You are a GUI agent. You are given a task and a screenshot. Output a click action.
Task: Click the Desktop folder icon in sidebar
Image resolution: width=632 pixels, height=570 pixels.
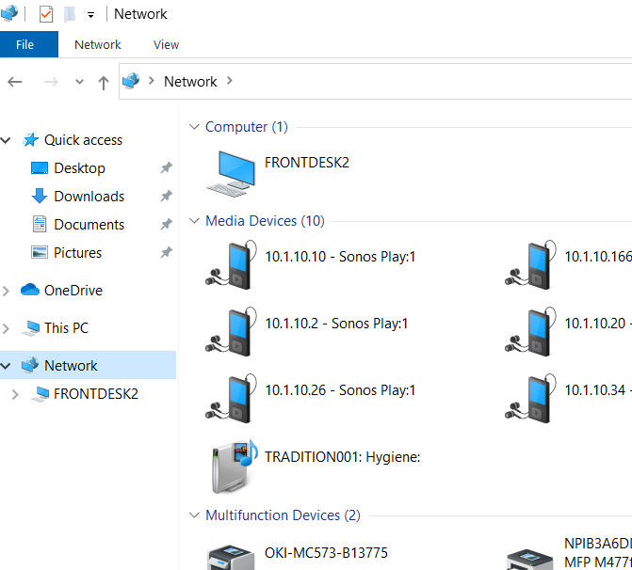[x=40, y=168]
